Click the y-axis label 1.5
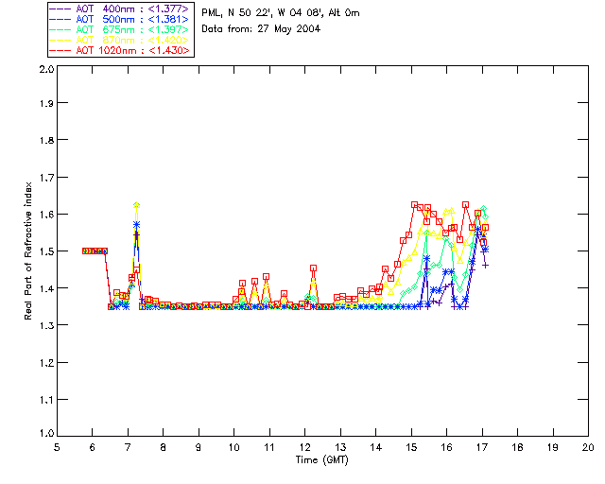Screen dimensions: 605x484 46,251
